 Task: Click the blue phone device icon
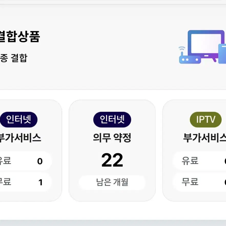click(x=222, y=54)
